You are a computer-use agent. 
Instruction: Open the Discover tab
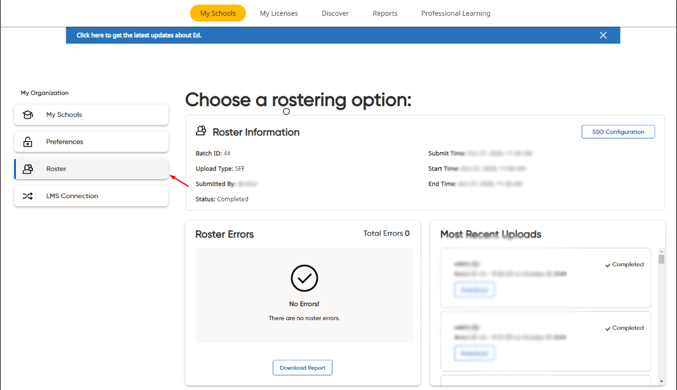[x=335, y=13]
